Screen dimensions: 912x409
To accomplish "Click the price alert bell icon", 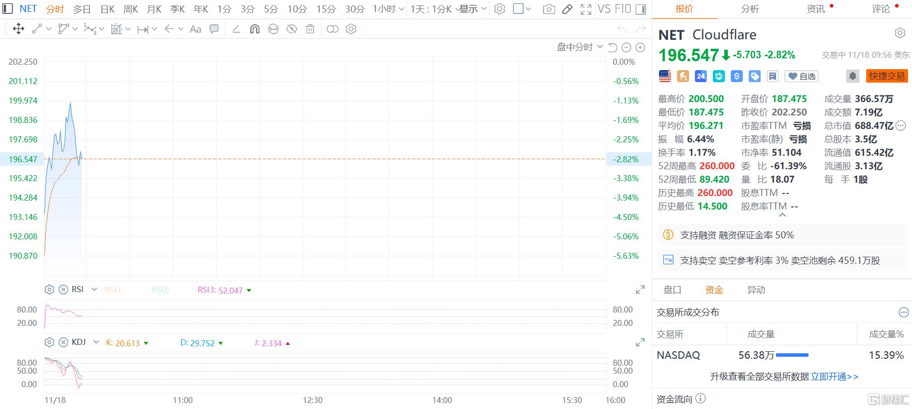I will [x=852, y=76].
